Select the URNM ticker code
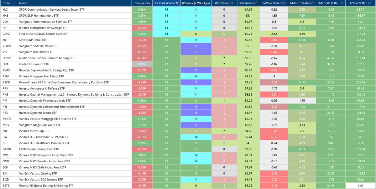The width and height of the screenshot is (376, 189). pyautogui.click(x=7, y=58)
